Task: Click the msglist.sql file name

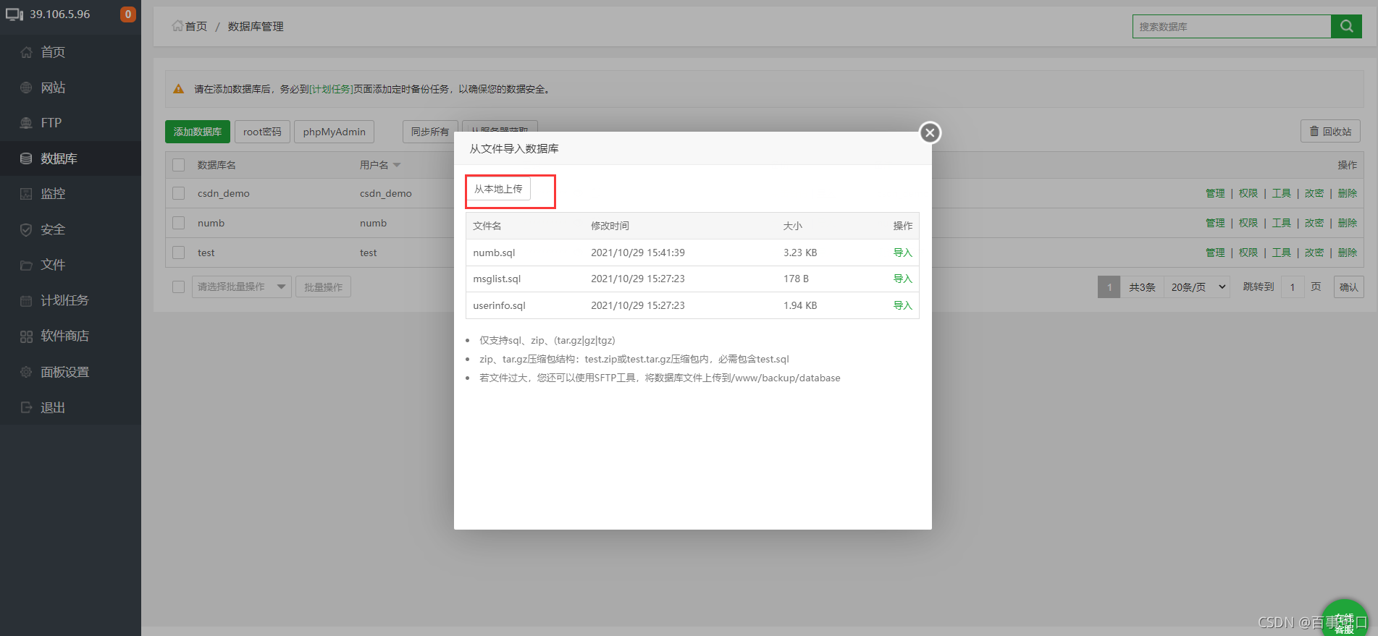Action: click(x=497, y=279)
